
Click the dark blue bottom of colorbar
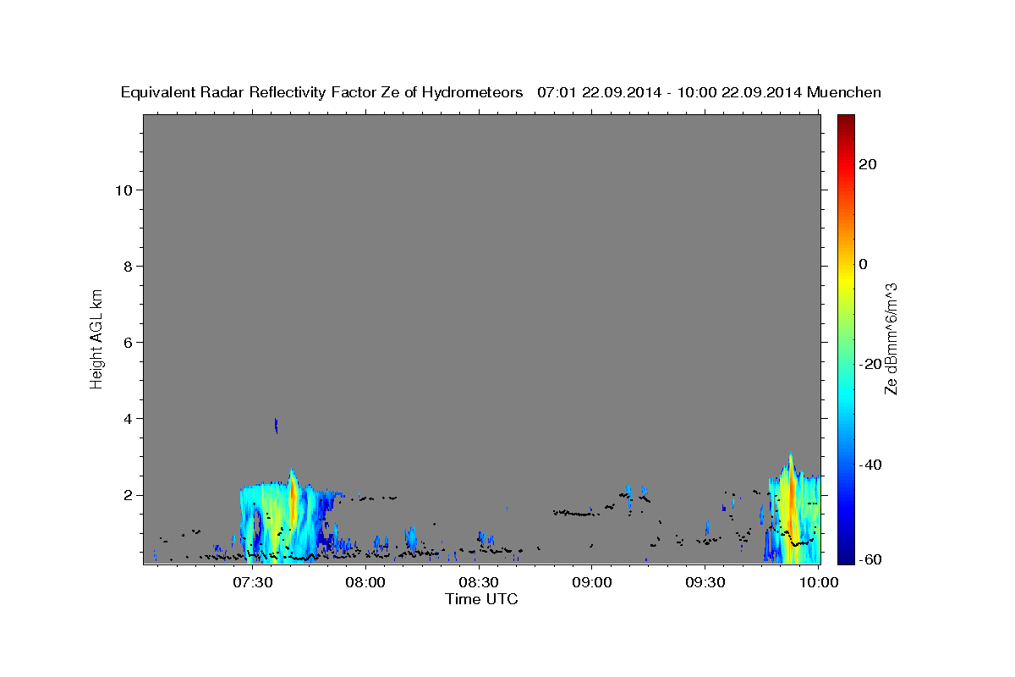tap(844, 556)
